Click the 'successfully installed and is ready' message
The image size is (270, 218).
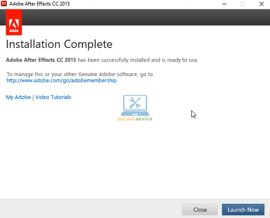point(138,60)
